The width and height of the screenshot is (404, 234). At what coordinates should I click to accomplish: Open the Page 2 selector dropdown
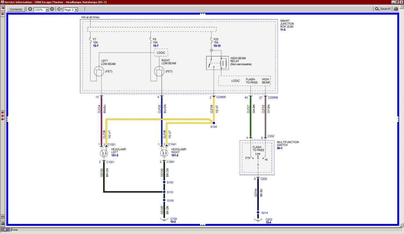click(x=76, y=10)
